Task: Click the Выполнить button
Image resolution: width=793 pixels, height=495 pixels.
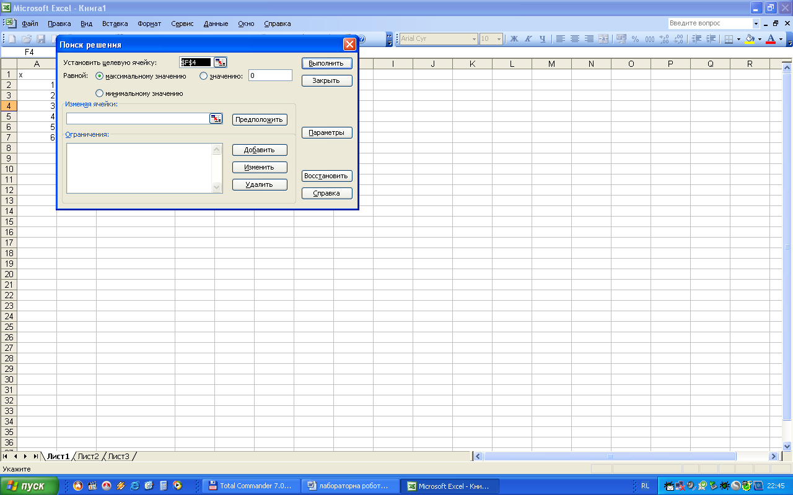Action: click(326, 63)
